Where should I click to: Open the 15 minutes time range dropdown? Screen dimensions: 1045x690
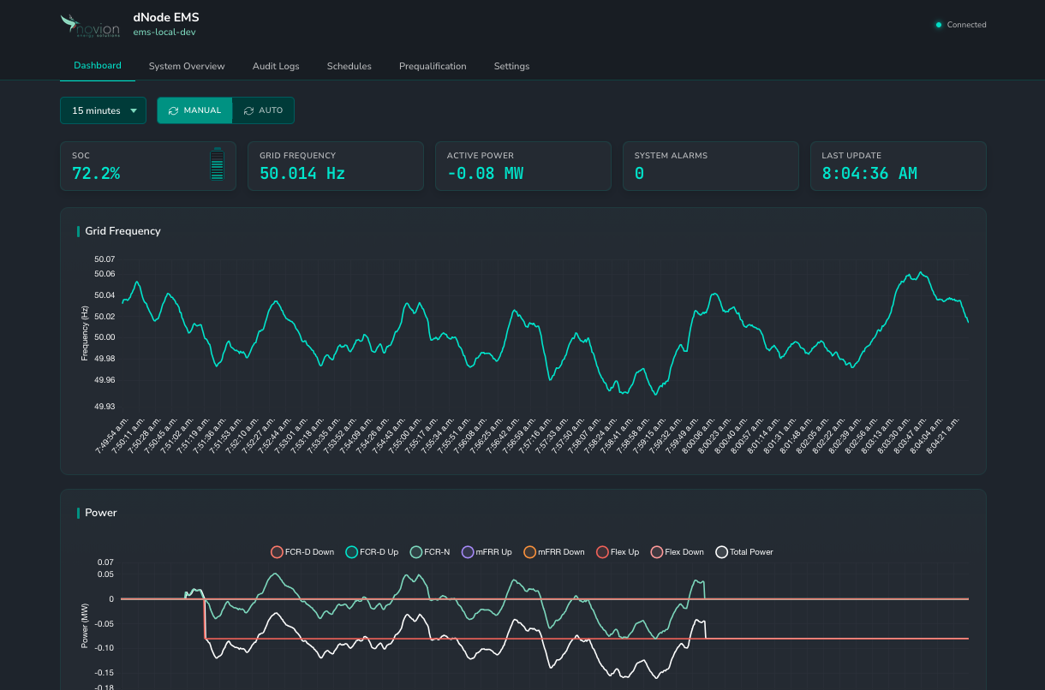tap(103, 110)
